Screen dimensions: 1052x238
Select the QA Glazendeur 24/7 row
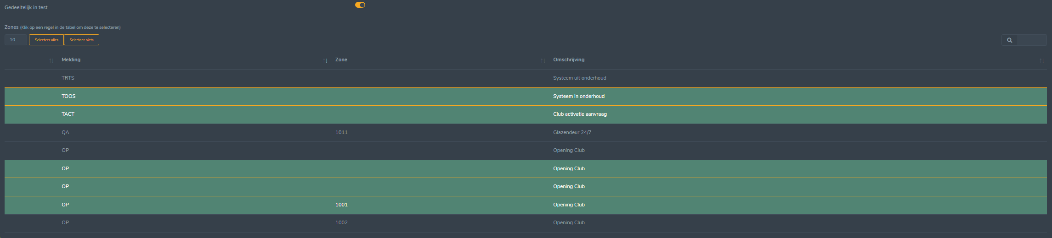(526, 133)
